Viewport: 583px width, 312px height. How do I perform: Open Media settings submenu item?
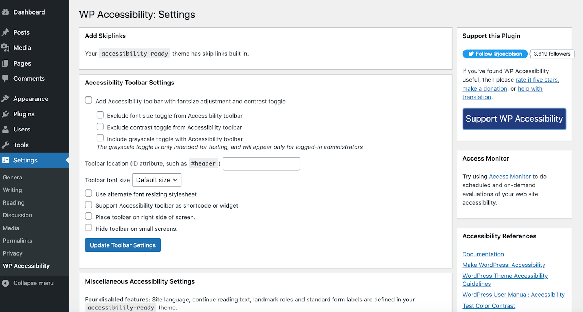11,228
